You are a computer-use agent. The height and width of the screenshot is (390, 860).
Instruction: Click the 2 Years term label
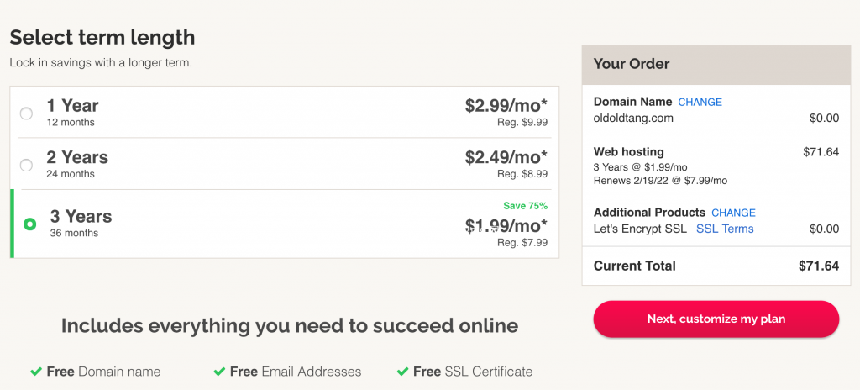pos(77,158)
